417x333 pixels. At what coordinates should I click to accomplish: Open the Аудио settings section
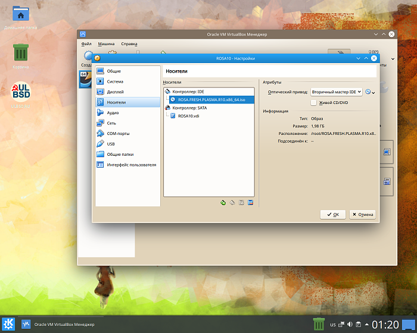[x=127, y=112]
